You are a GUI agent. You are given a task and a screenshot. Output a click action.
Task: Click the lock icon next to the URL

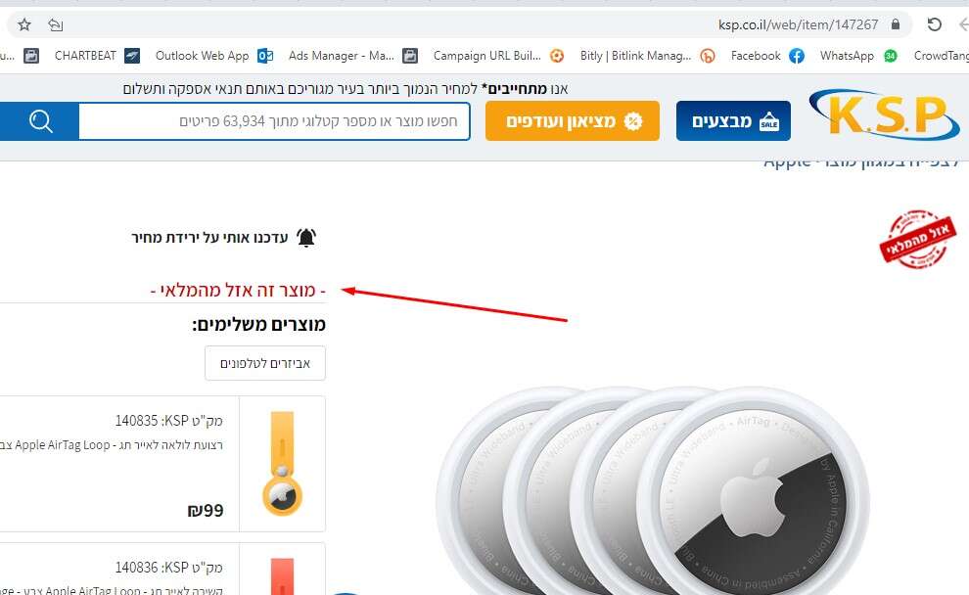point(895,24)
